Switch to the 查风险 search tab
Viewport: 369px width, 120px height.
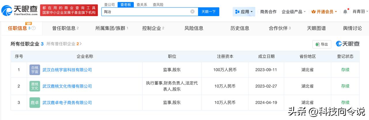(158, 5)
